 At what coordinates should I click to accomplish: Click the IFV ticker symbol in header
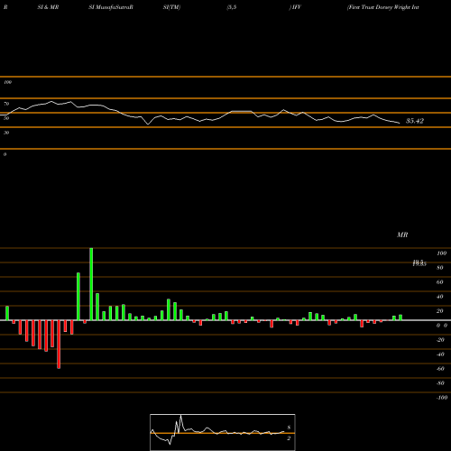pyautogui.click(x=296, y=7)
